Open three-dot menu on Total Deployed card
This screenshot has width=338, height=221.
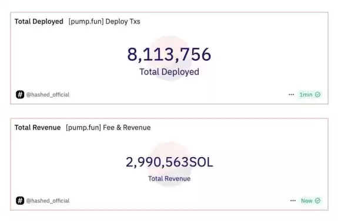tap(291, 94)
